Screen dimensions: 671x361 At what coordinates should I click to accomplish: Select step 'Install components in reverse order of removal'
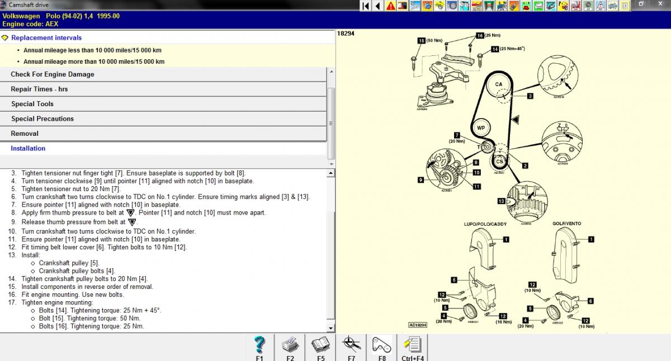point(87,287)
